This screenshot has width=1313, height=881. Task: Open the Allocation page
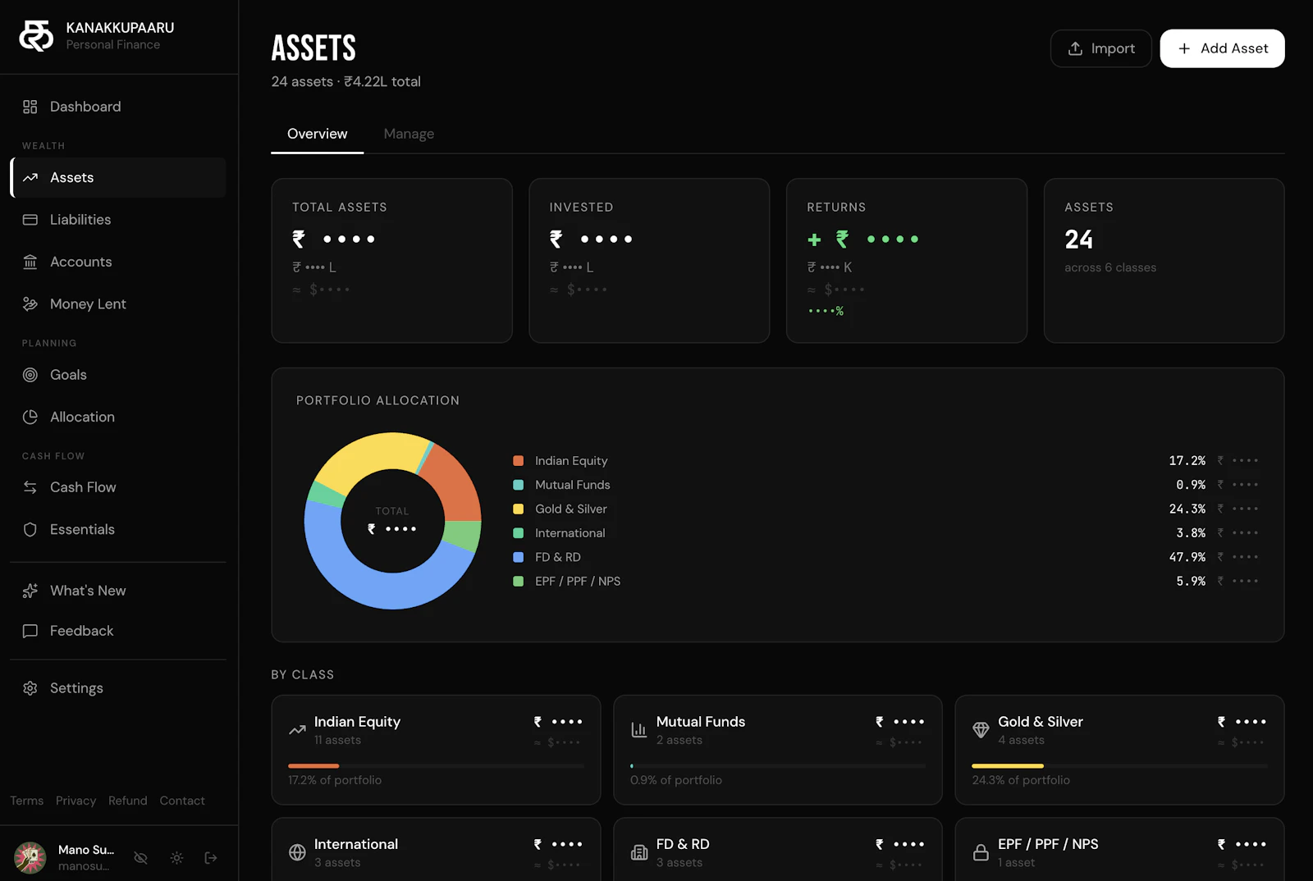click(x=118, y=417)
